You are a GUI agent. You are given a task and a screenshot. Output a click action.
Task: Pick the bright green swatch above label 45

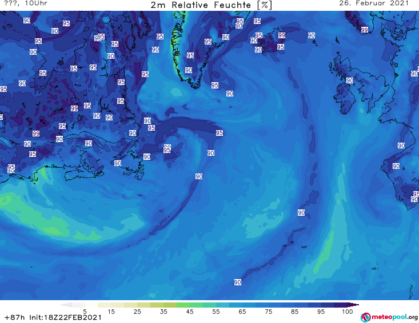pyautogui.click(x=183, y=305)
